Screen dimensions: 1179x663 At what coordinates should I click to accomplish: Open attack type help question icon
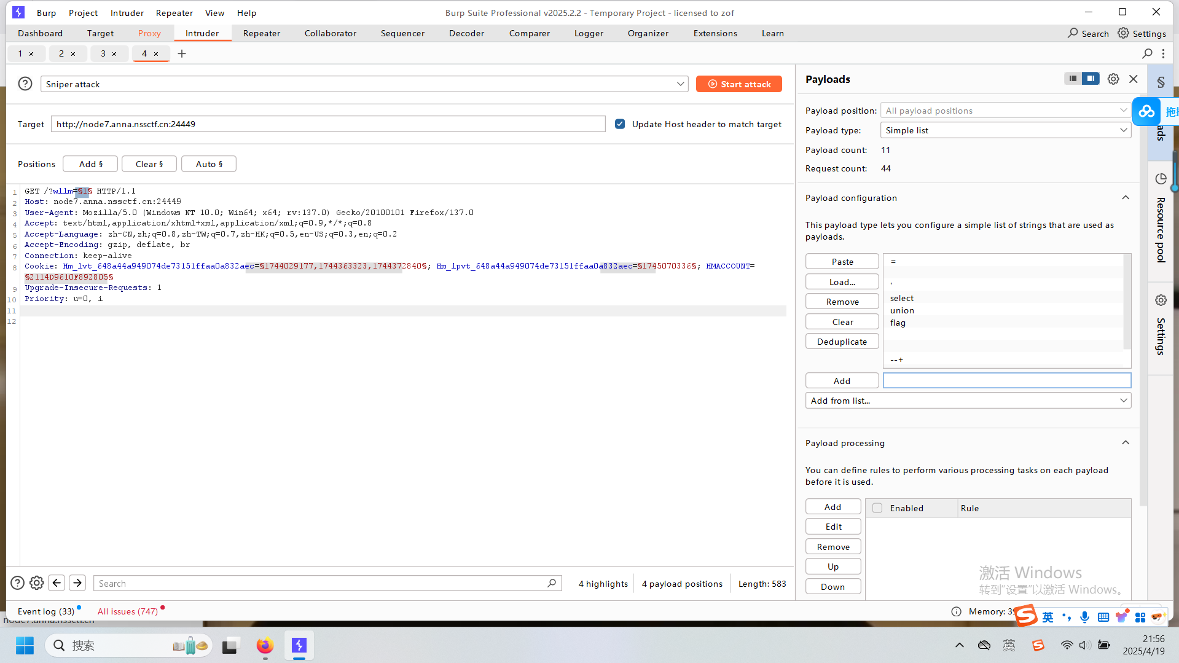pos(25,84)
